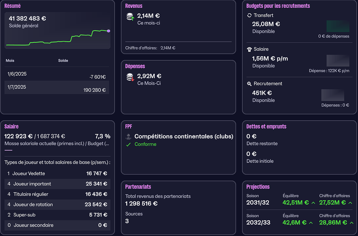Select the Joueur de rotation salary row

[x=57, y=205]
